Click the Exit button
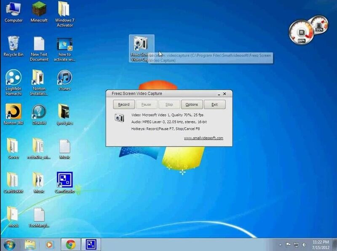The image size is (337, 251). click(x=214, y=104)
